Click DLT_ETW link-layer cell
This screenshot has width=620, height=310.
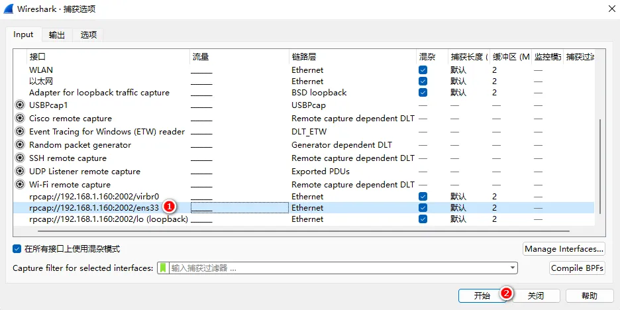309,131
